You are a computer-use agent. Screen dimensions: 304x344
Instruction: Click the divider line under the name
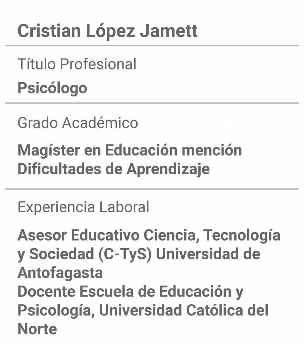[152, 46]
